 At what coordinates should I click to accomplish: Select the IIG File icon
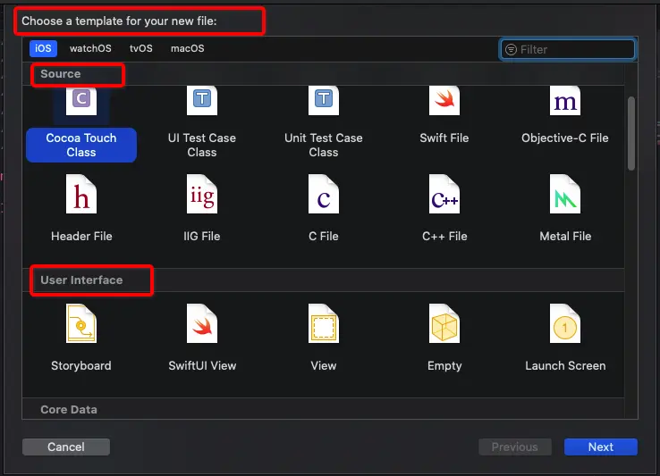click(202, 194)
